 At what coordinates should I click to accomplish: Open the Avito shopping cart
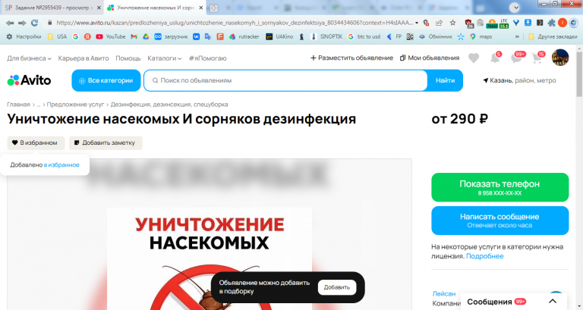tap(537, 58)
